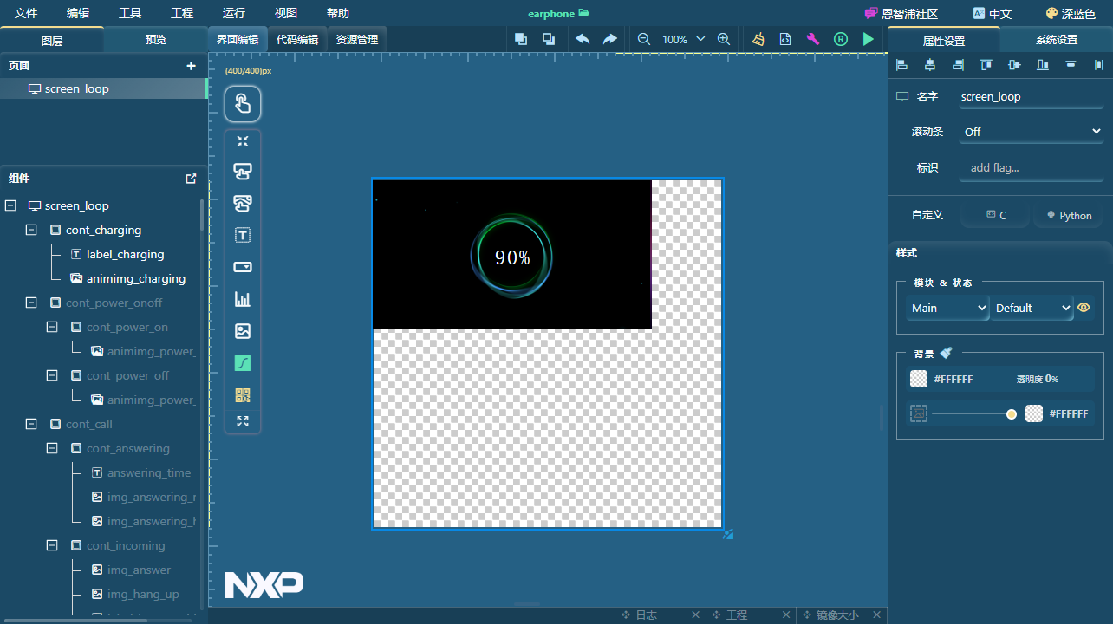The height and width of the screenshot is (625, 1113).
Task: Click the C custom code button
Action: [996, 215]
